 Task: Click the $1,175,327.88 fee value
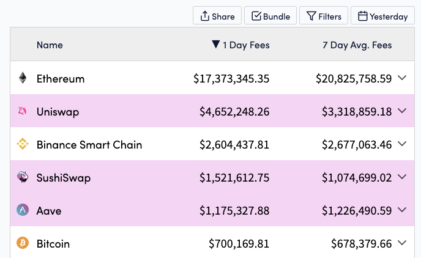(234, 210)
